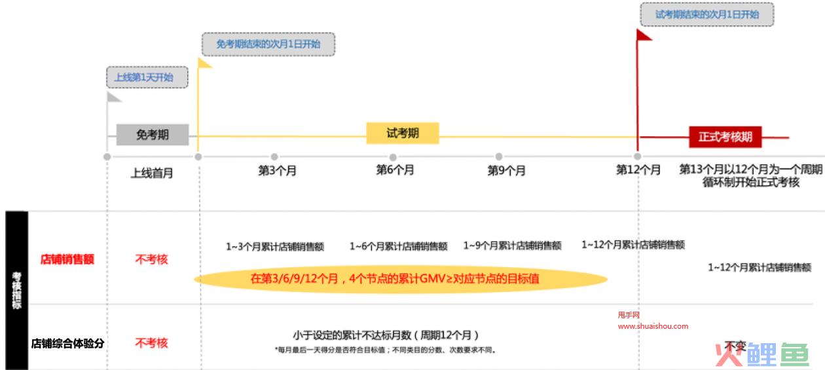Click the 第12个月 label
This screenshot has height=370, width=825.
point(638,170)
